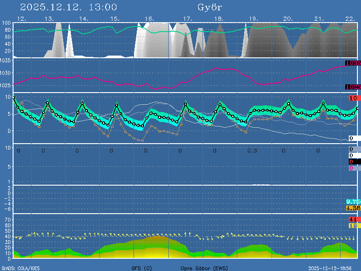Click the Győr location title
Screen dimensions: 361x271
(x=210, y=7)
